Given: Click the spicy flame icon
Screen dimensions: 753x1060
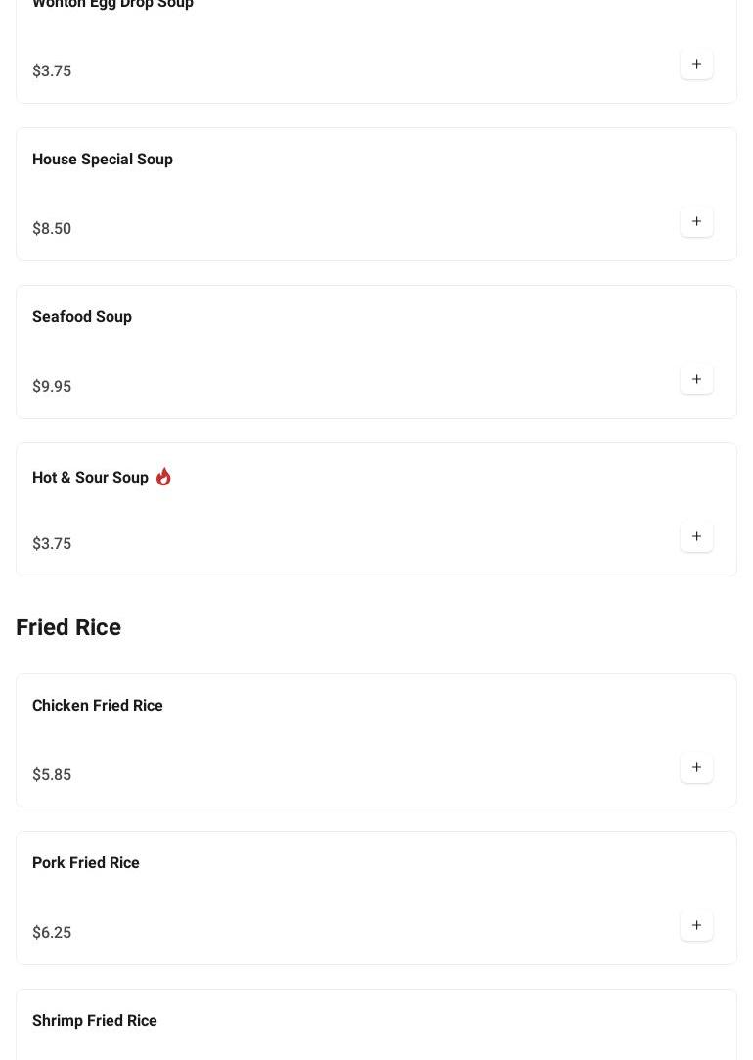Looking at the screenshot, I should point(163,477).
